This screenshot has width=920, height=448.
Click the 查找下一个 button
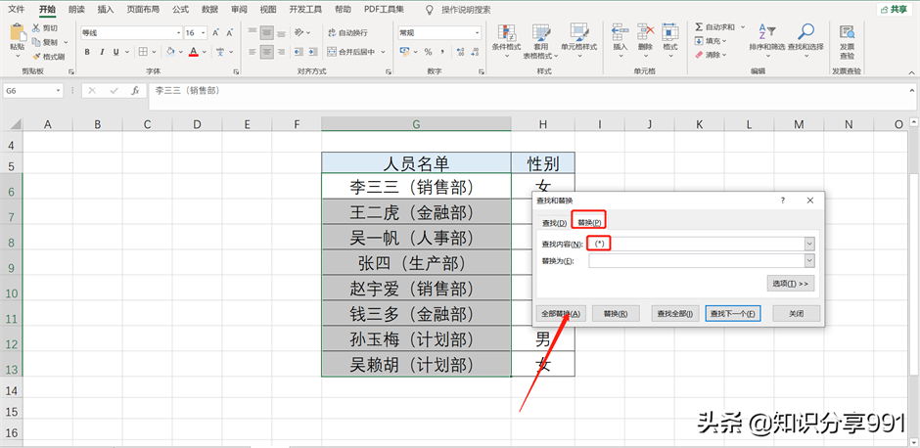tap(732, 314)
